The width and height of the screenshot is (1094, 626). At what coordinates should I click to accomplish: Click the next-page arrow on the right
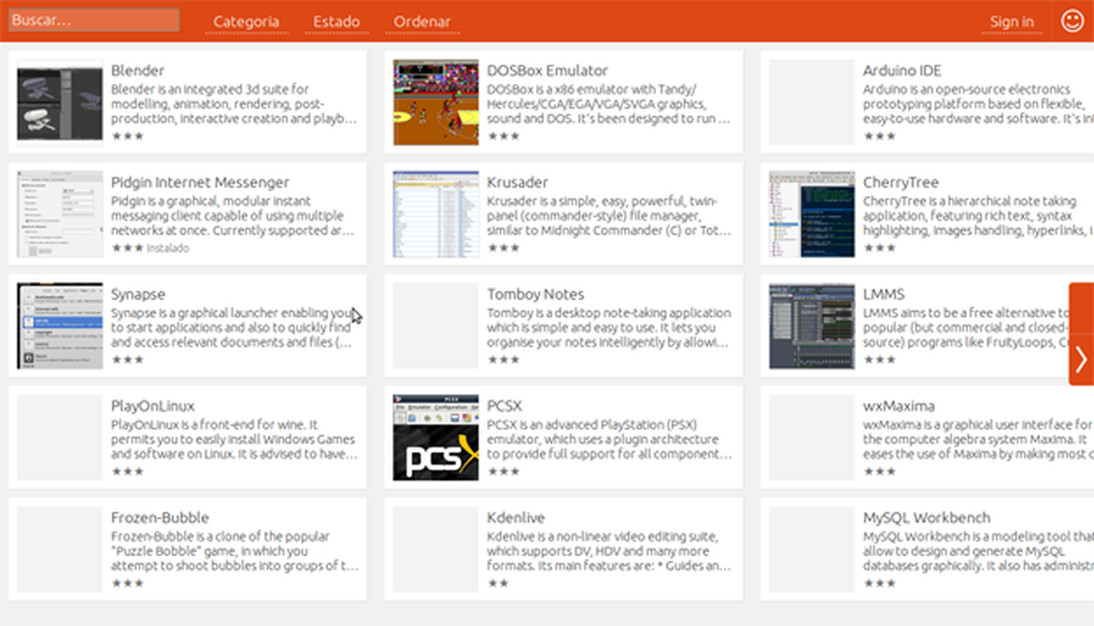coord(1083,357)
